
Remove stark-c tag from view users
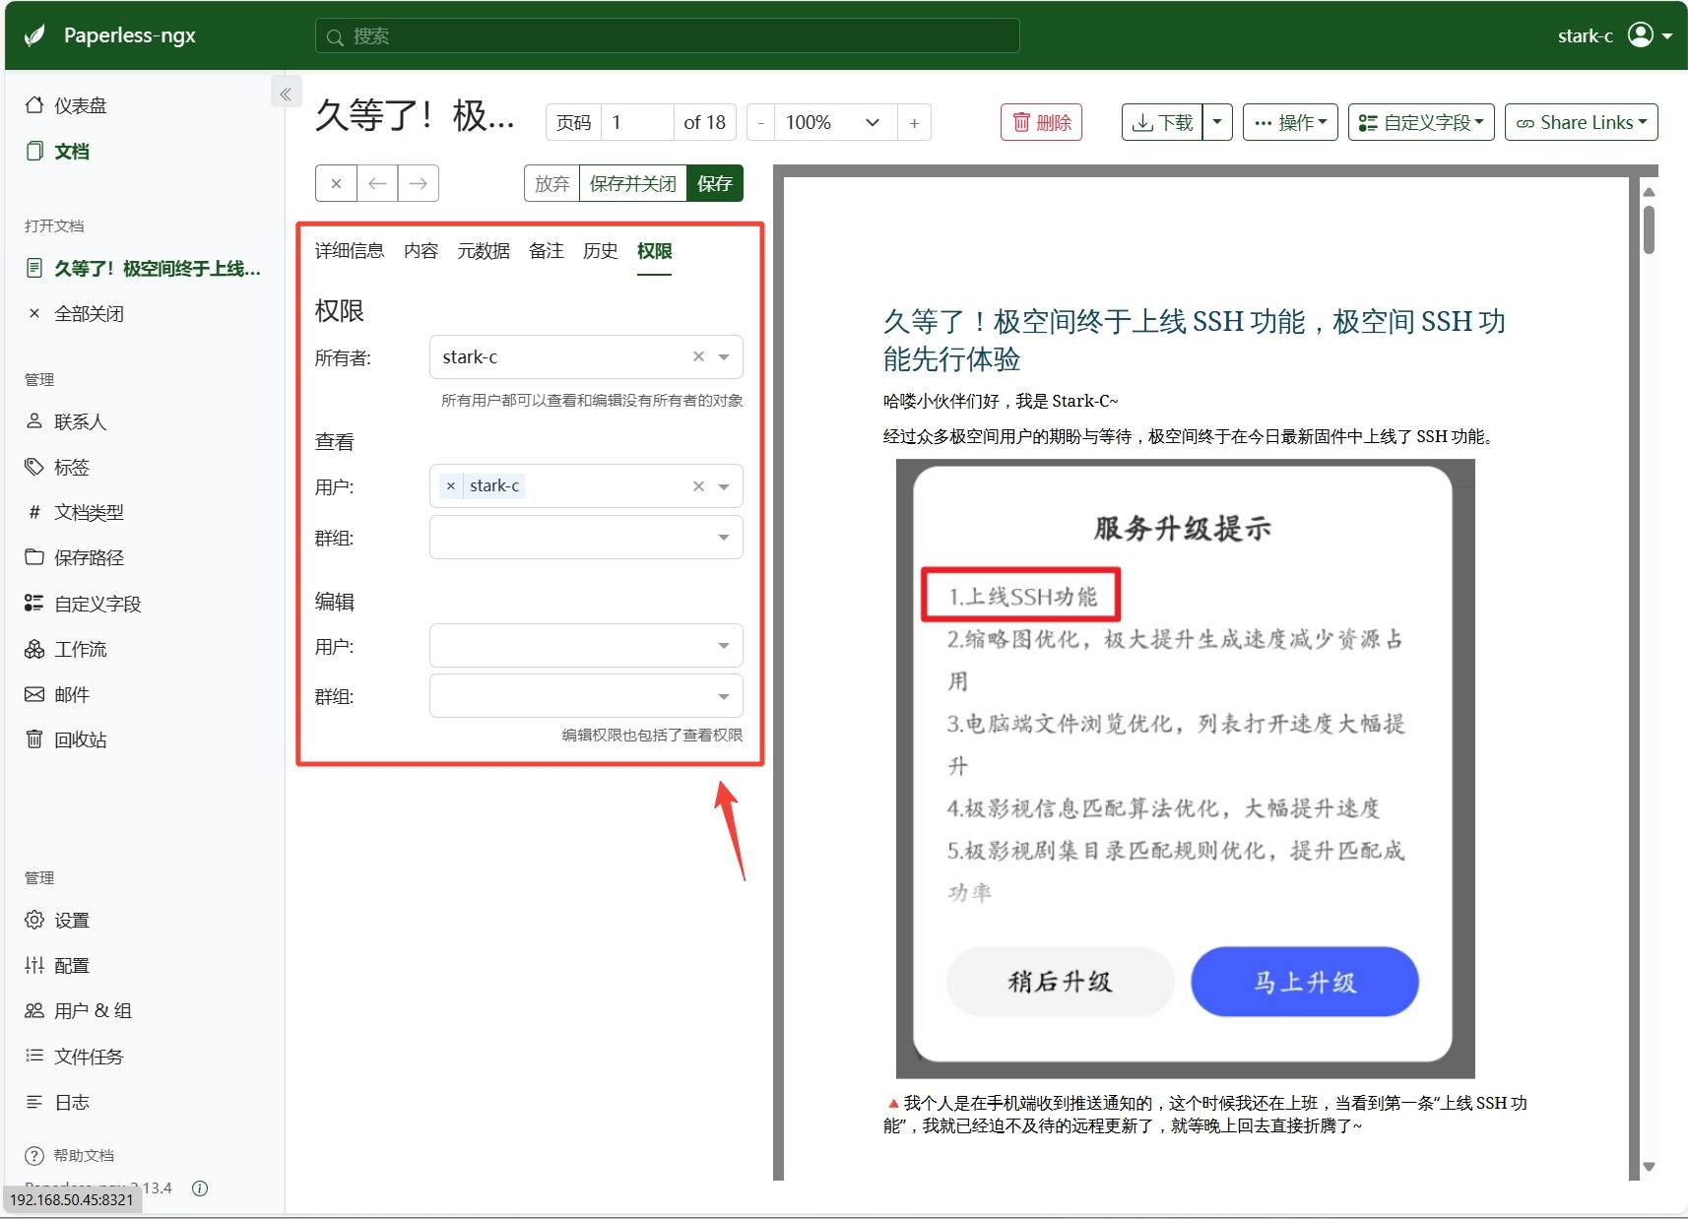coord(451,485)
